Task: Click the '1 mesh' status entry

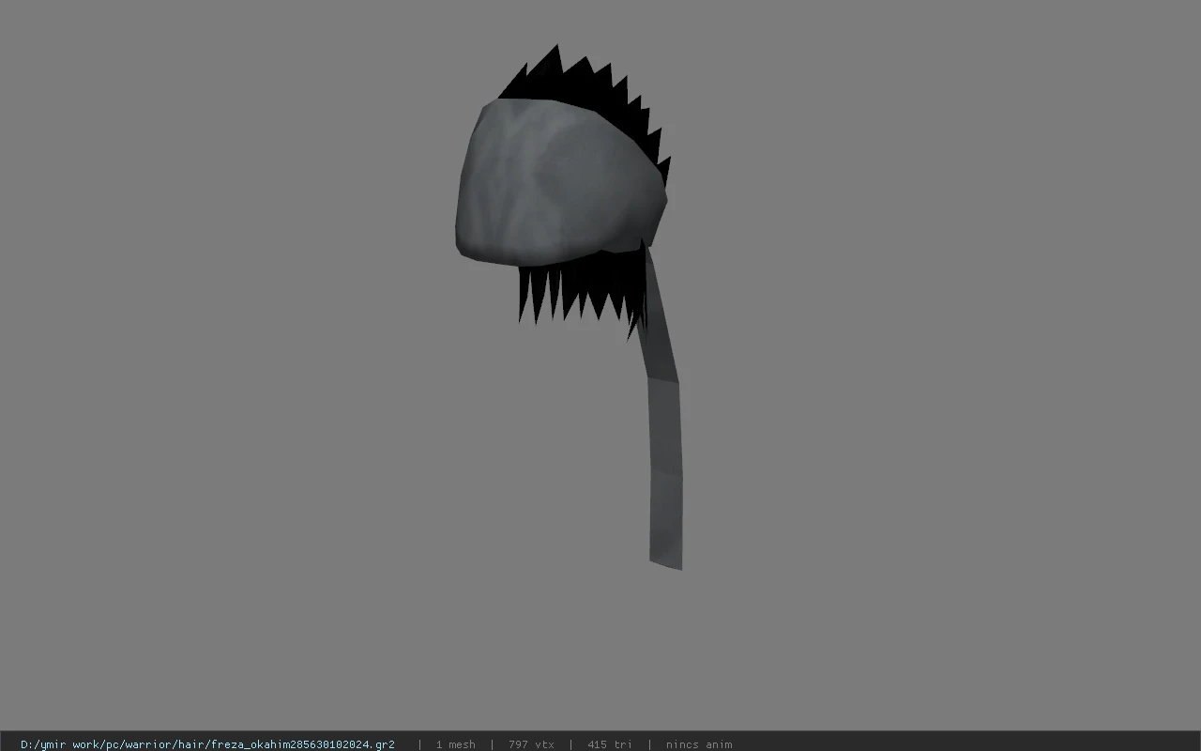Action: click(x=455, y=744)
